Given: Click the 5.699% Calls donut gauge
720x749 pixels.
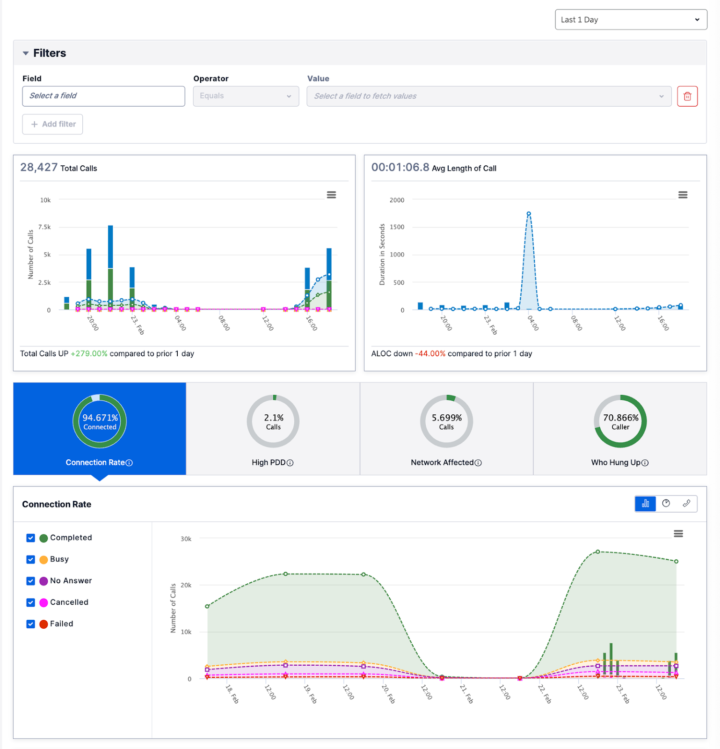Looking at the screenshot, I should pyautogui.click(x=446, y=421).
